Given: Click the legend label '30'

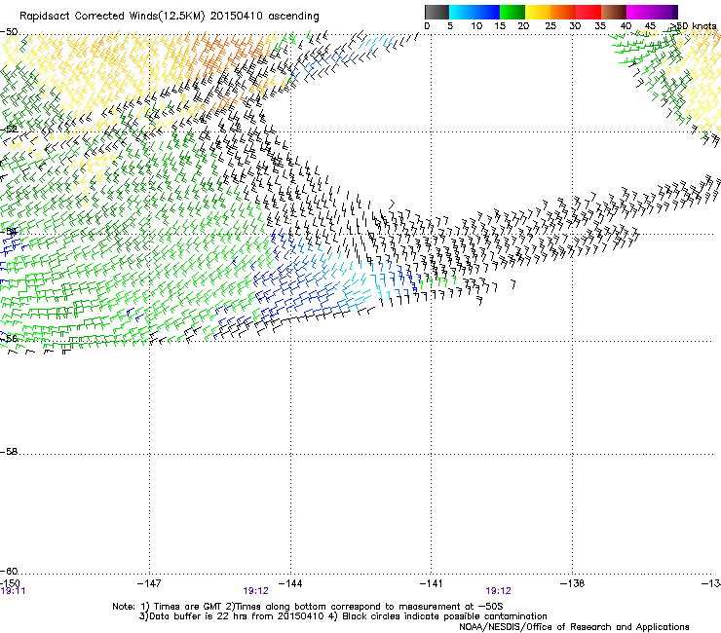Looking at the screenshot, I should 575,26.
